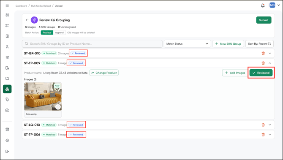Expand the ST-GR-010 group
Viewport: 283px width, 160px height.
(x=270, y=53)
